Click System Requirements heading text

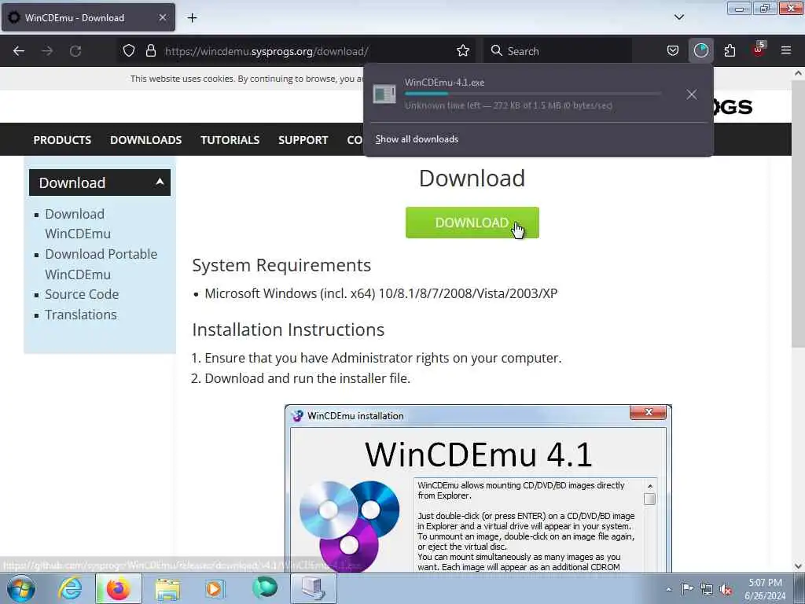281,265
